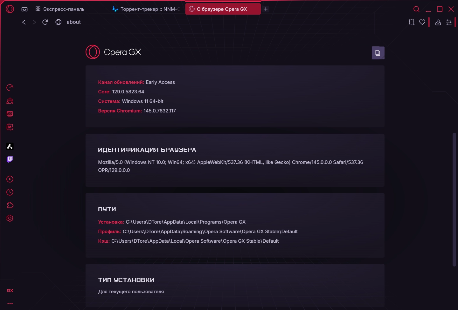Viewport: 458px width, 310px height.
Task: Open a new tab with plus button
Action: pyautogui.click(x=266, y=9)
